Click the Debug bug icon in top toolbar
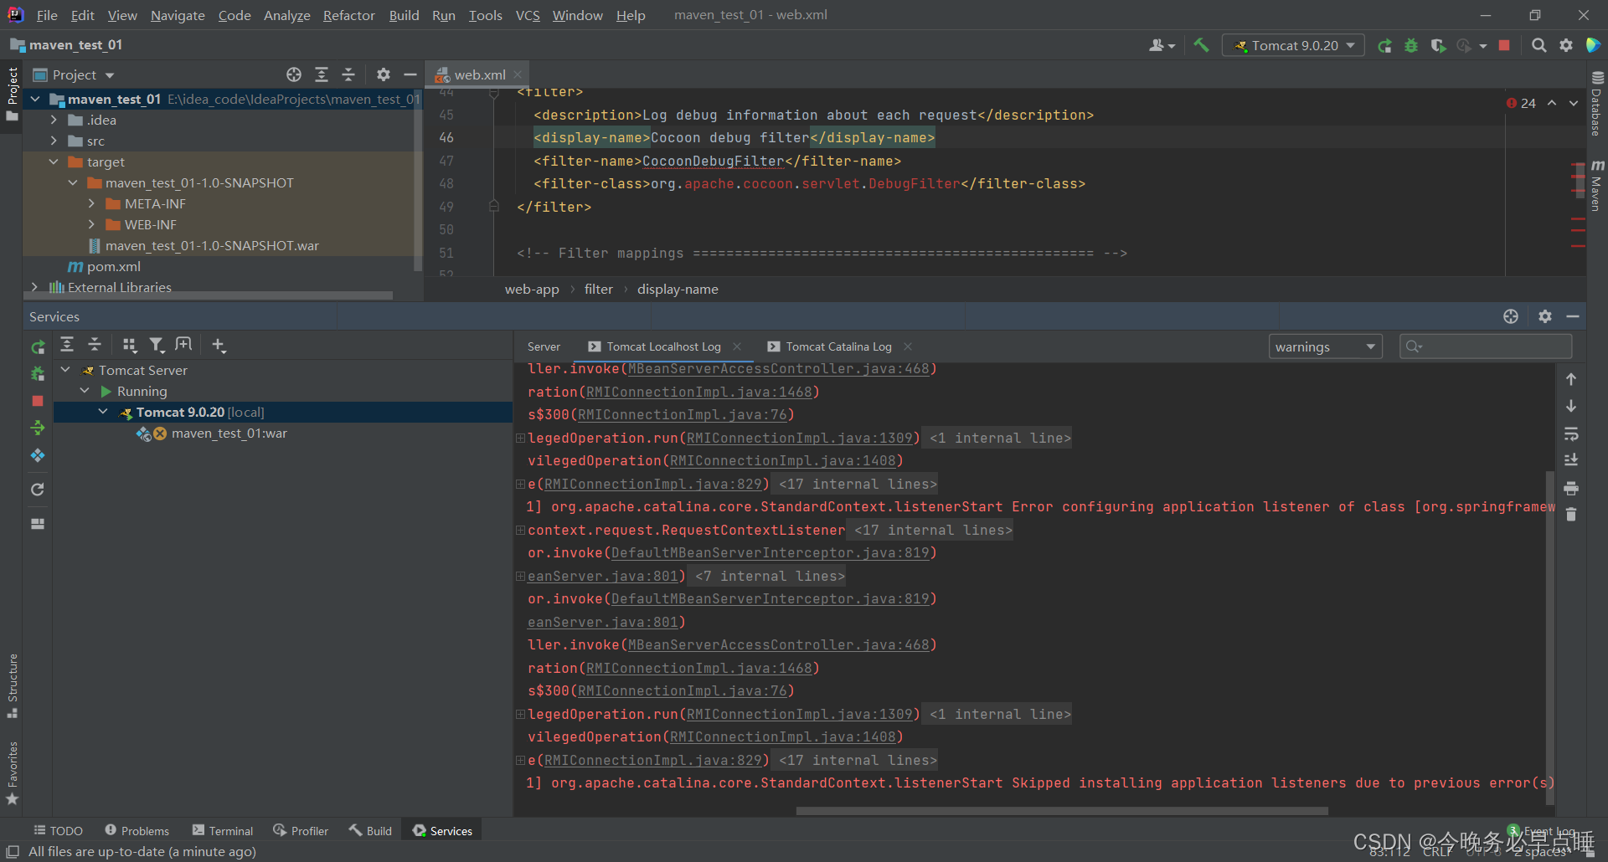Screen dimensions: 1608x862 click(1411, 46)
